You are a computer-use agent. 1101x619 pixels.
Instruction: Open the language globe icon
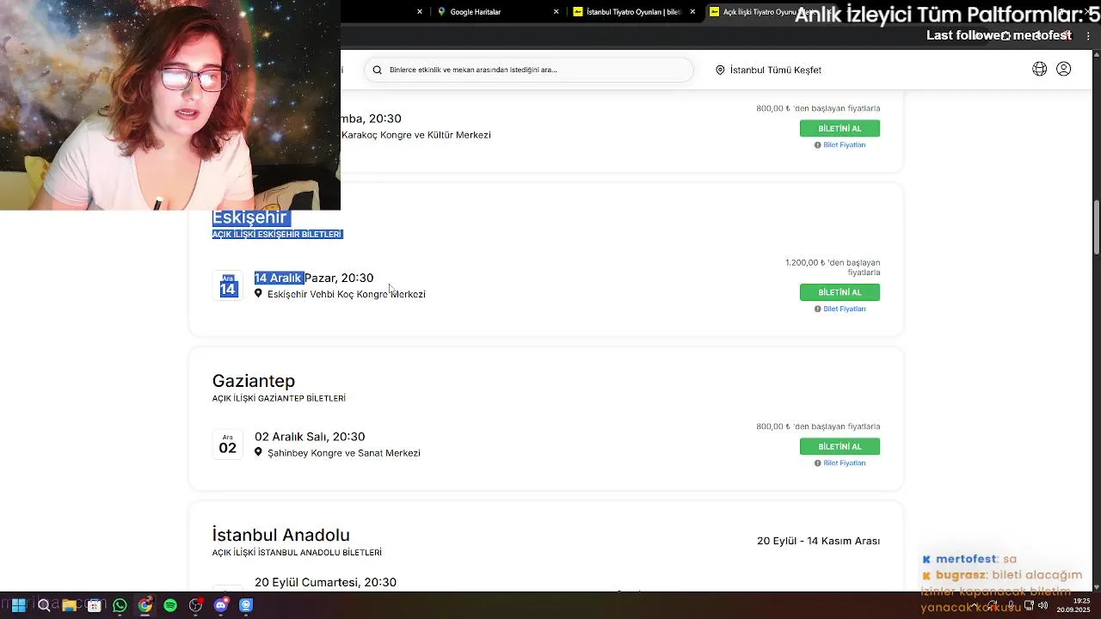[x=1039, y=70]
